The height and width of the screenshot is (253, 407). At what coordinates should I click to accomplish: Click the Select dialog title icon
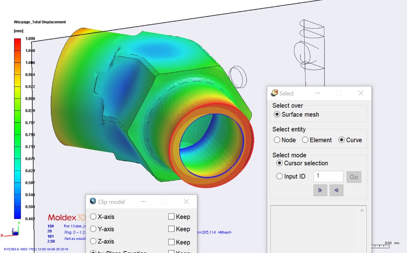[x=274, y=93]
